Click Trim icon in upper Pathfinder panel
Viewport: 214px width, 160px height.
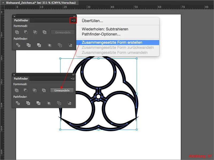pyautogui.click(x=28, y=45)
